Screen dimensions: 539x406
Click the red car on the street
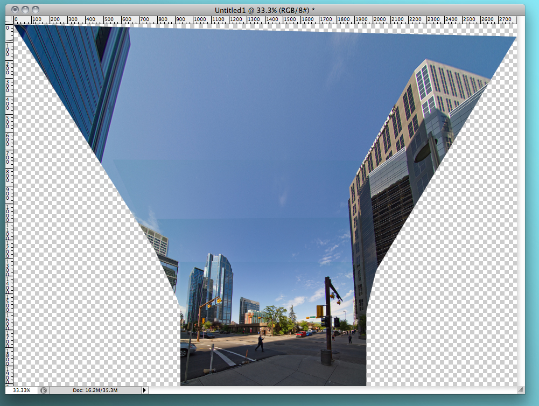pyautogui.click(x=301, y=334)
